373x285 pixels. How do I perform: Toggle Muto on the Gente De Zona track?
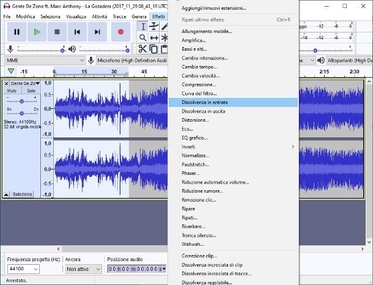coord(12,91)
